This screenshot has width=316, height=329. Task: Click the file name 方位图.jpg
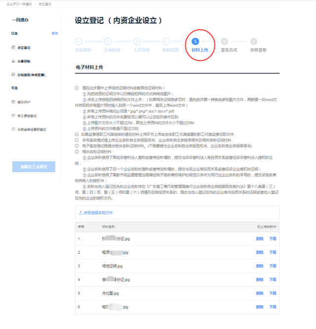(x=111, y=293)
